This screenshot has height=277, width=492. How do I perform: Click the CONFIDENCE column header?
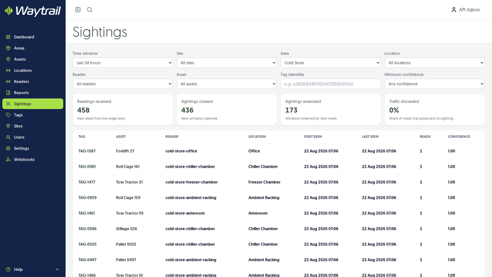coord(459,137)
